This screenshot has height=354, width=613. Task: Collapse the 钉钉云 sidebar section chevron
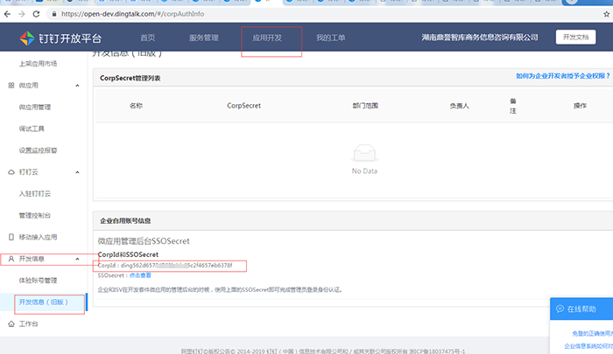(x=77, y=172)
